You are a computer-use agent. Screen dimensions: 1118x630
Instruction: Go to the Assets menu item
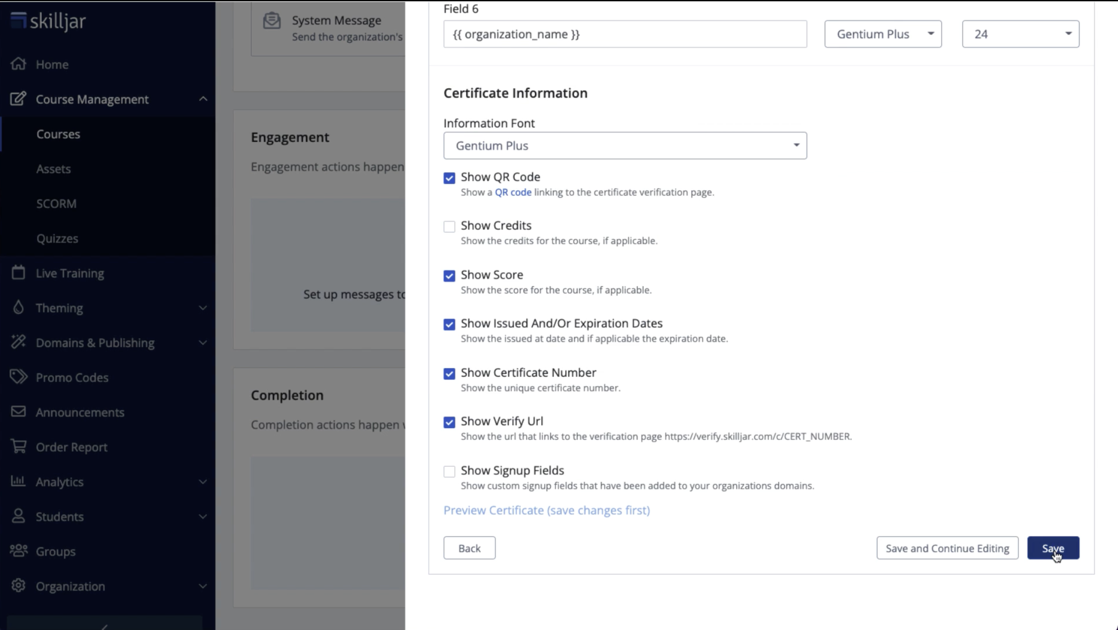tap(54, 169)
